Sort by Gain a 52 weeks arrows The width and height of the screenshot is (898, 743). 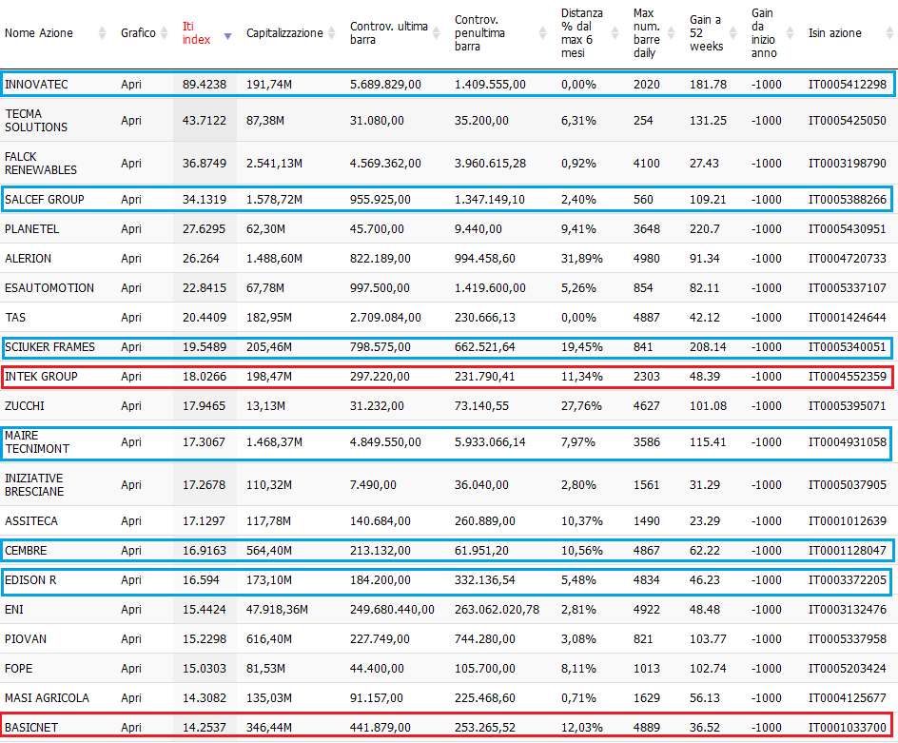(732, 33)
